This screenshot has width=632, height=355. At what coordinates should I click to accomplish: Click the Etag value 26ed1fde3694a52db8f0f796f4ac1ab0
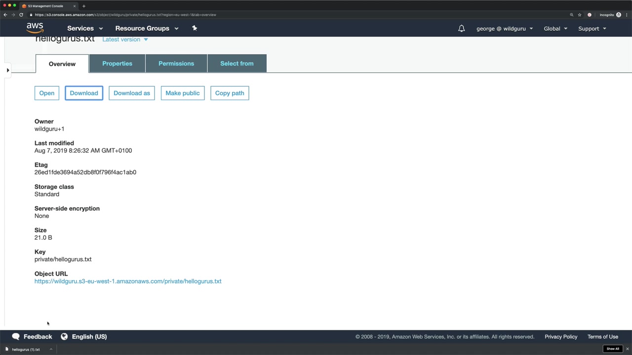(x=85, y=172)
